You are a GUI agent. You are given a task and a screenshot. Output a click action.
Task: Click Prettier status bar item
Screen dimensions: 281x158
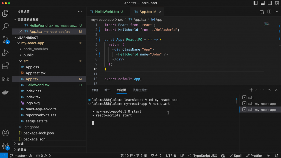[254, 156]
